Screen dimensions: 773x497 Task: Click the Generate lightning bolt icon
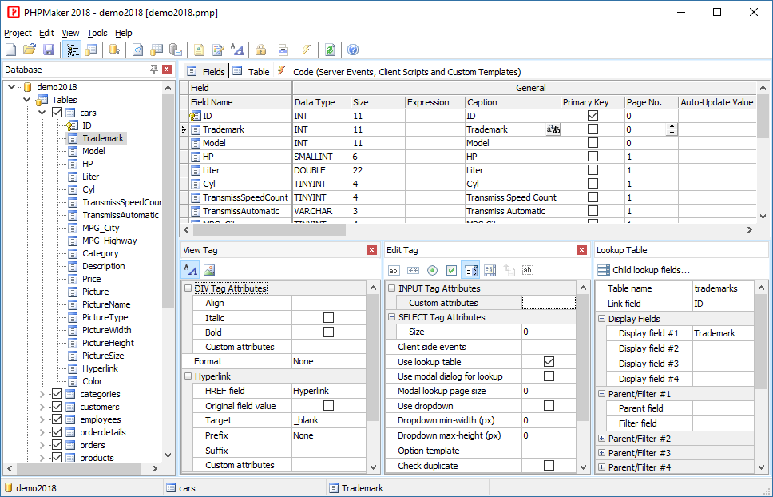coord(306,50)
